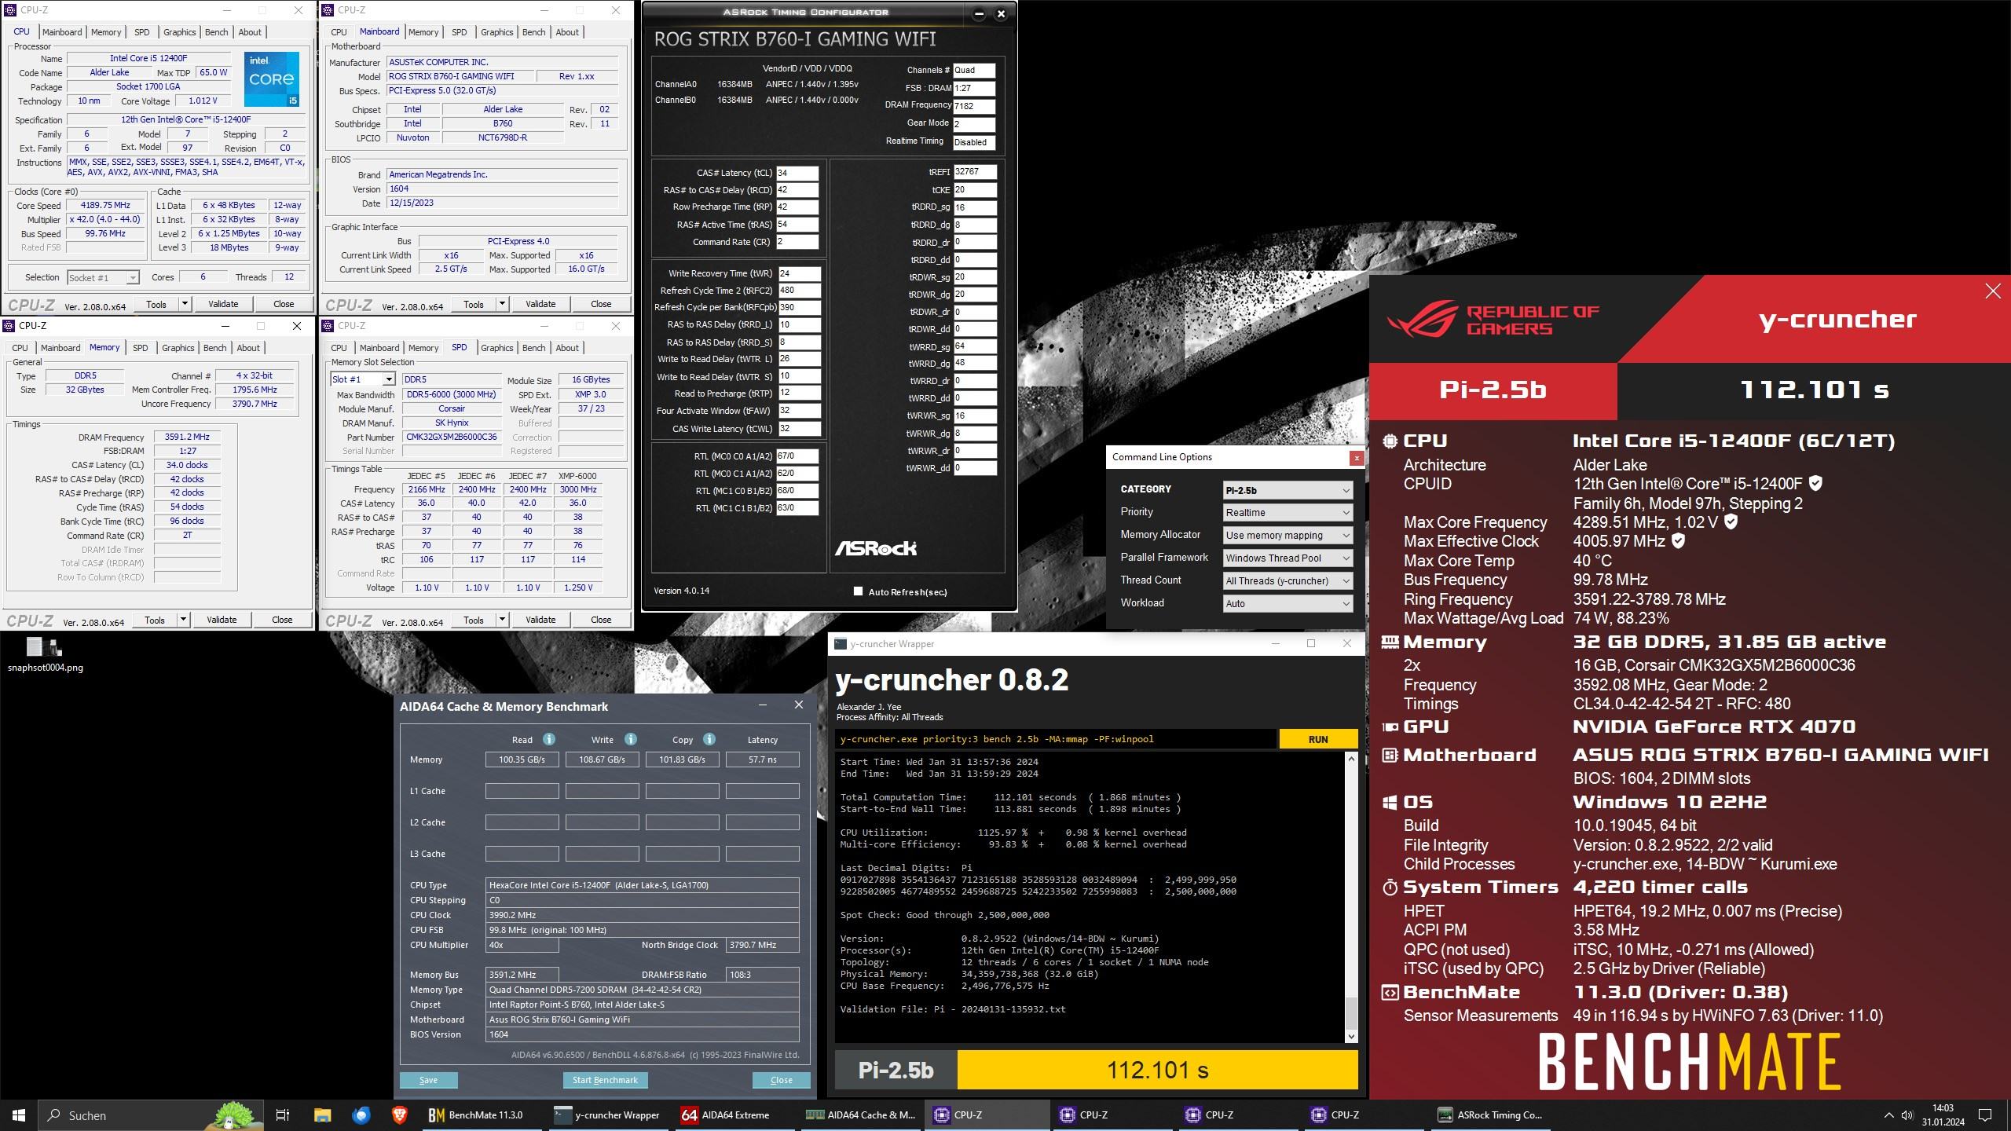Expand Tools dropdown arrow in CPU-Z Mainboard window

pos(502,304)
